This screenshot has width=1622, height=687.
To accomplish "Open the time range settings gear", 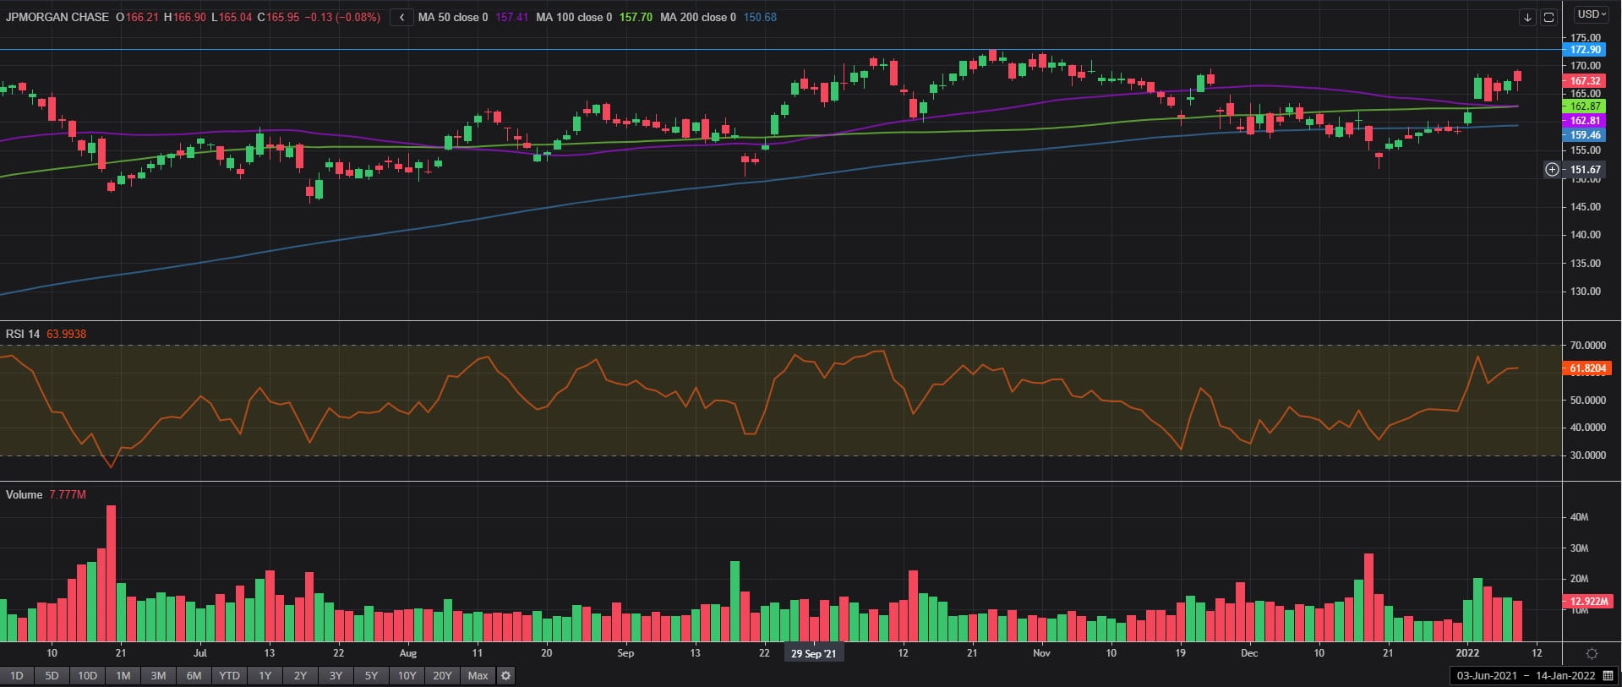I will (x=505, y=675).
